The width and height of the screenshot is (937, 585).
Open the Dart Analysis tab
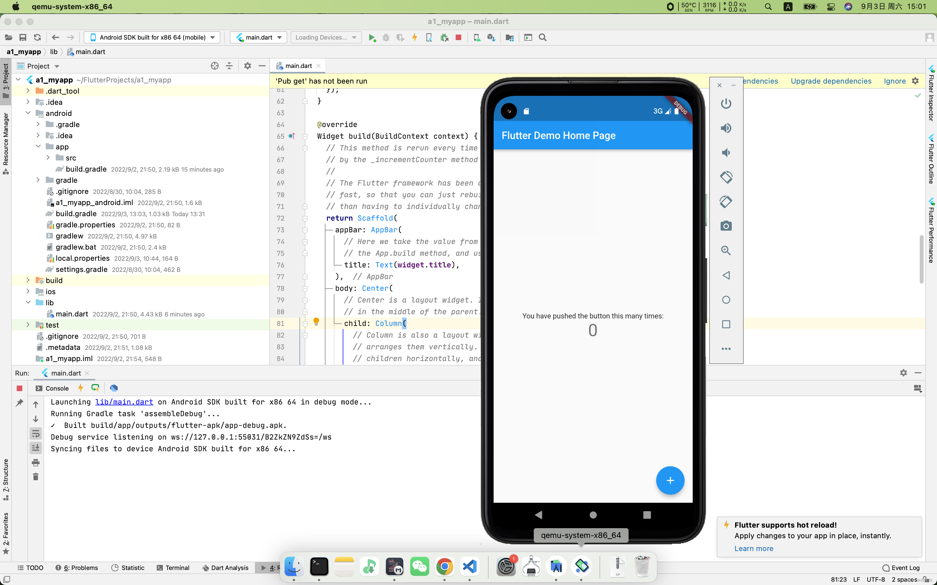coord(225,568)
